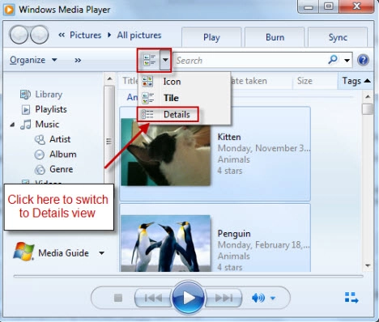379x322 pixels.
Task: Select Album under Music
Action: (62, 155)
